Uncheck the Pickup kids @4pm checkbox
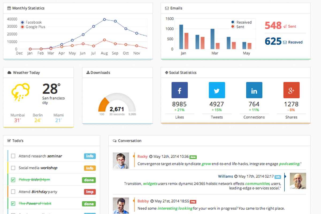This screenshot has width=321, height=214. click(13, 180)
